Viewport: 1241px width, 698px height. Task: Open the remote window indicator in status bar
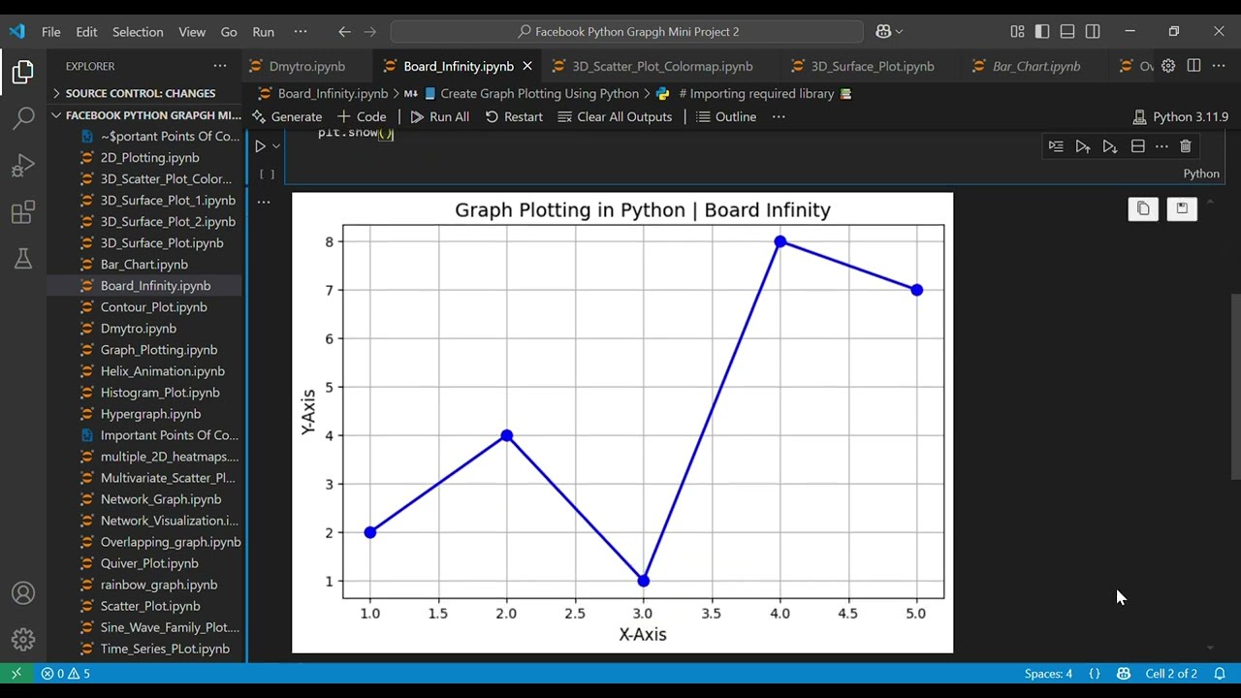(x=16, y=673)
